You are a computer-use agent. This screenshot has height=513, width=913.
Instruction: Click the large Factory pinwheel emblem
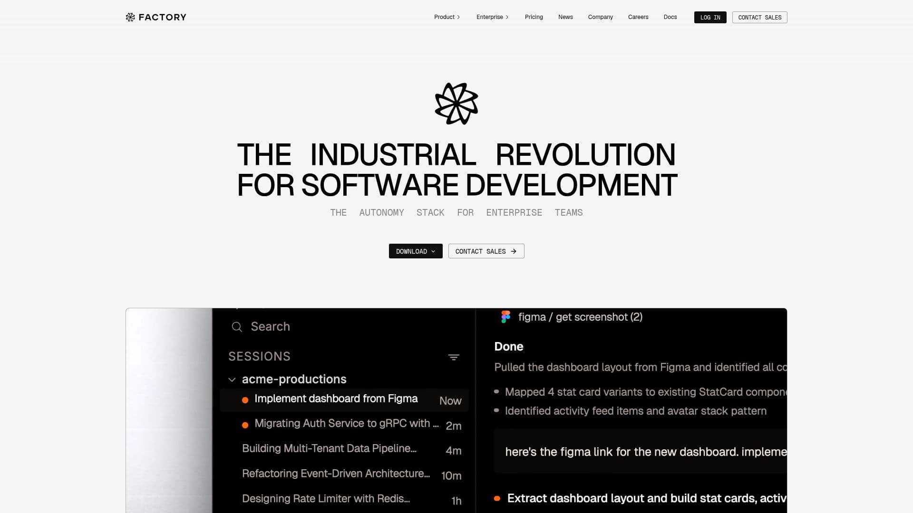[x=456, y=104]
